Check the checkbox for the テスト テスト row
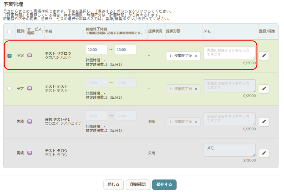The height and width of the screenshot is (192, 284). pyautogui.click(x=9, y=89)
